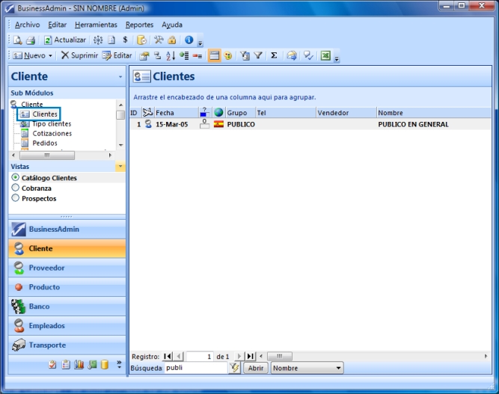
Task: Click the Búsqueda text field
Action: coord(195,368)
